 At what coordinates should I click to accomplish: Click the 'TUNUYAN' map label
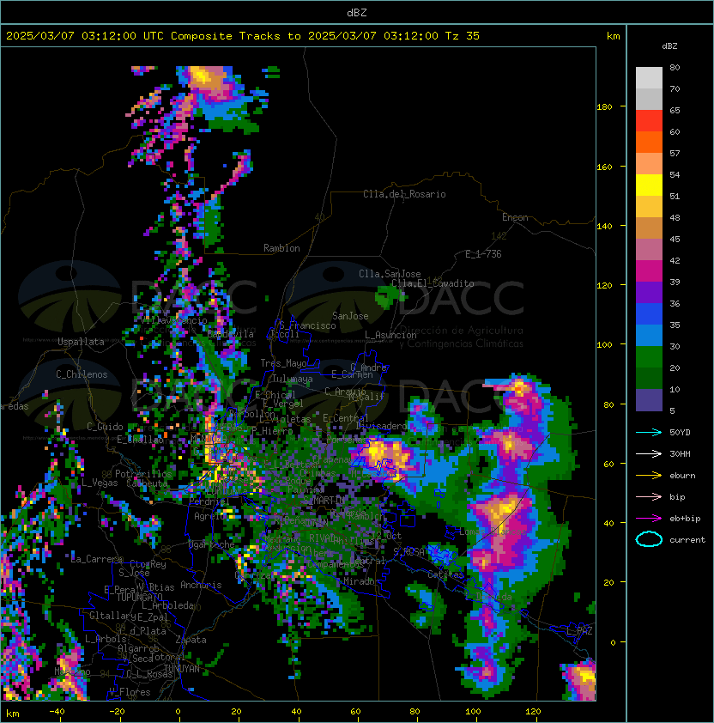[x=182, y=669]
